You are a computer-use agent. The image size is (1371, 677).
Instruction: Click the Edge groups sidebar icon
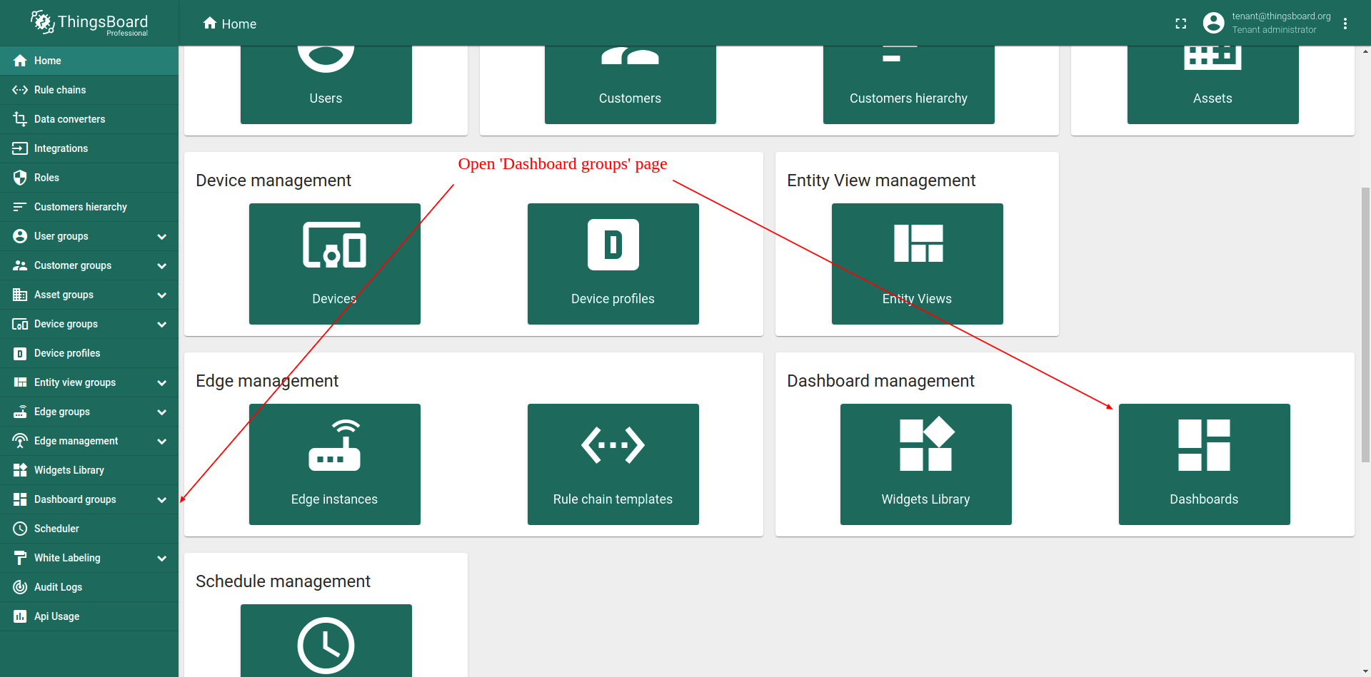[20, 412]
